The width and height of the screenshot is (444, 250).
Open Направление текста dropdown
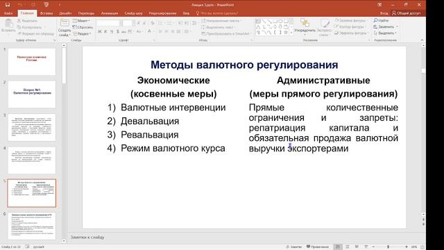(221, 21)
